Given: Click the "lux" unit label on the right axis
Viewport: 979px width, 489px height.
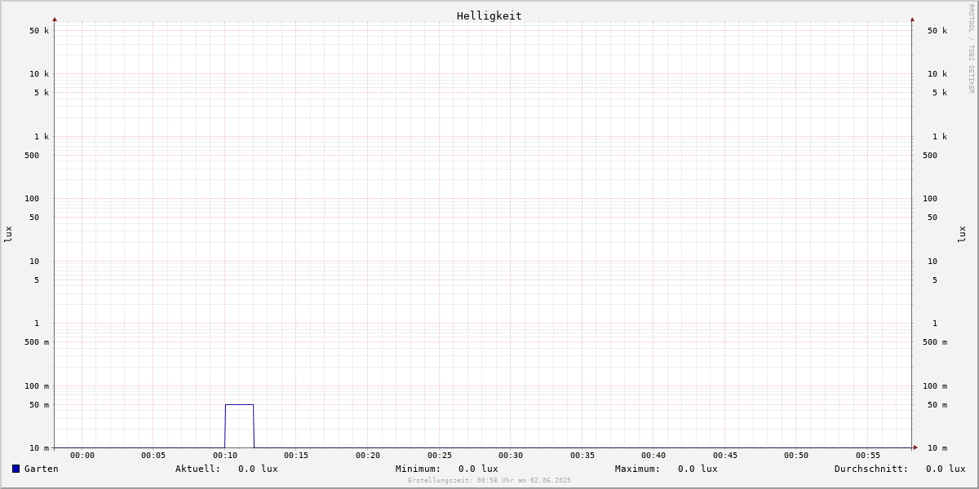Looking at the screenshot, I should point(962,235).
